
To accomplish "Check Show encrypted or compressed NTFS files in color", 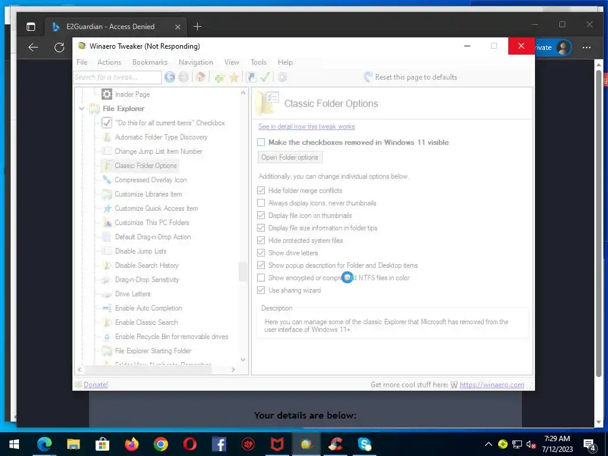I will [x=261, y=278].
